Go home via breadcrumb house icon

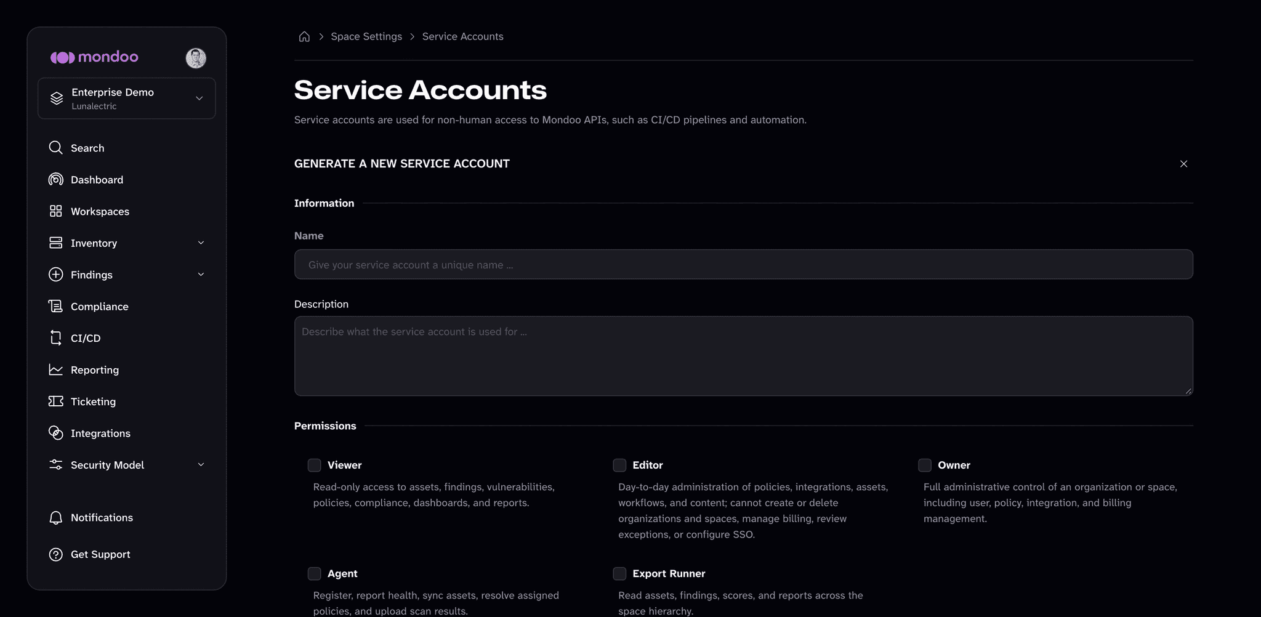pyautogui.click(x=304, y=36)
